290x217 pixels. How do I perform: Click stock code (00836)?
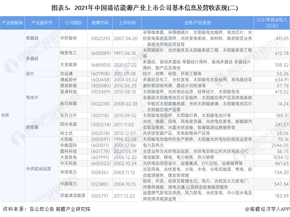[x=99, y=172]
